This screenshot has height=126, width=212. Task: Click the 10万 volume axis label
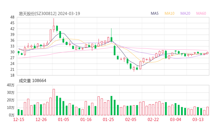coord(11,108)
